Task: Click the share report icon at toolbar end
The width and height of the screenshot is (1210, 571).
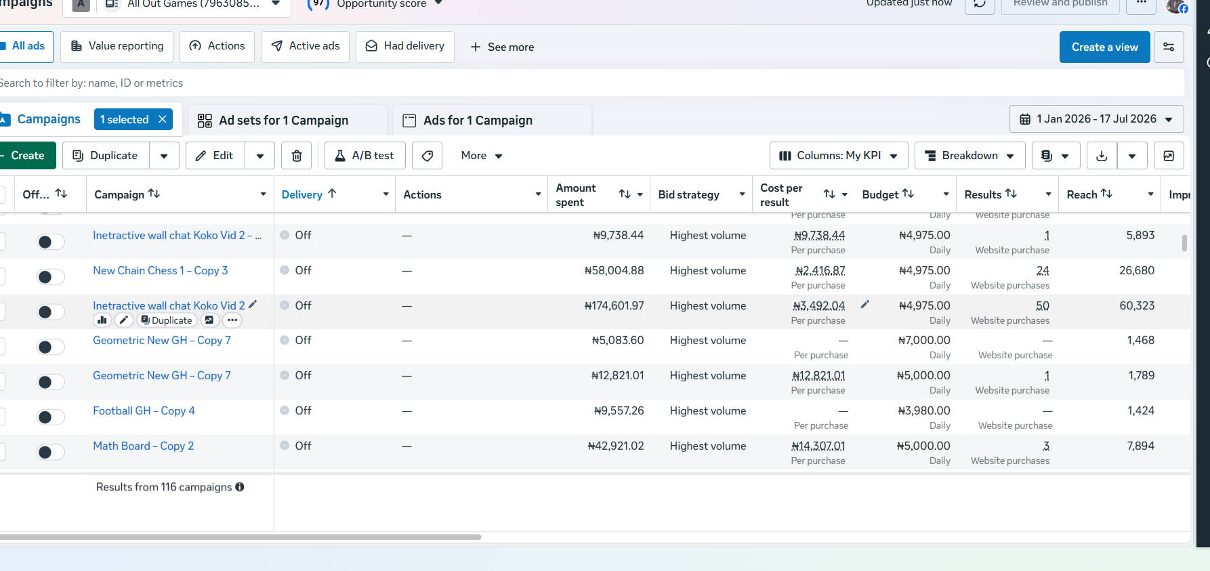Action: tap(1169, 156)
